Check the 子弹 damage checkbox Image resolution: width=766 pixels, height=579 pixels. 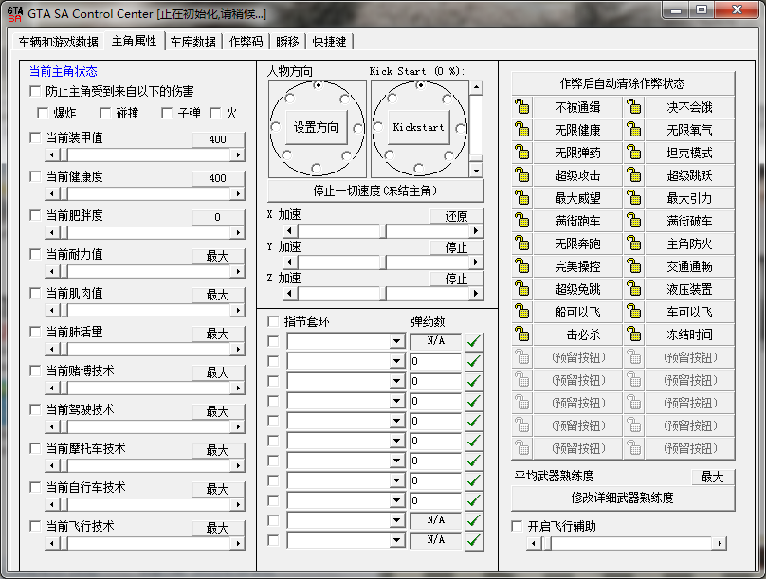(x=167, y=114)
